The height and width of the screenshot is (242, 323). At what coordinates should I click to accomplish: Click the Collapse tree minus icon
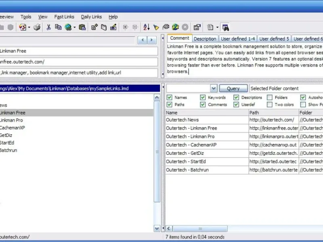coord(135,27)
